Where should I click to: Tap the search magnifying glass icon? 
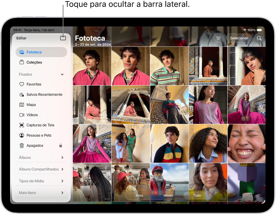259,38
